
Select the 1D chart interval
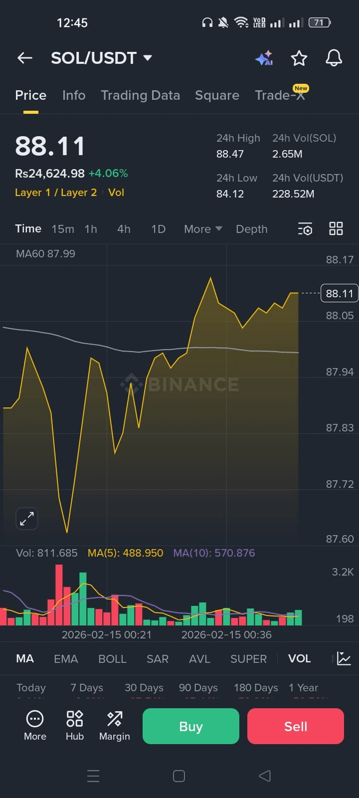click(158, 229)
